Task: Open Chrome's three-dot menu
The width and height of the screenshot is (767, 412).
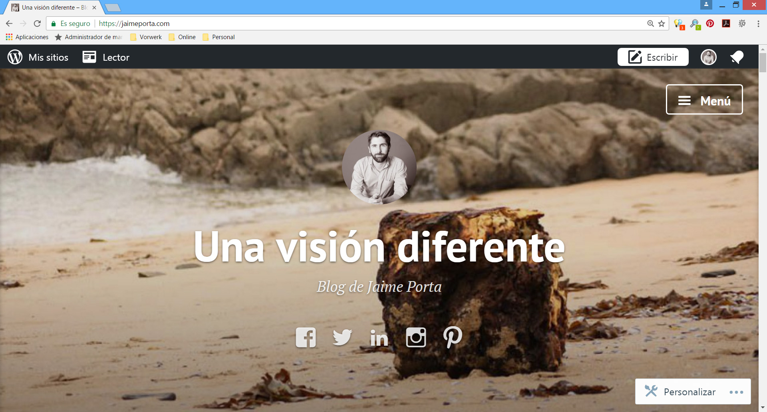Action: pos(759,24)
